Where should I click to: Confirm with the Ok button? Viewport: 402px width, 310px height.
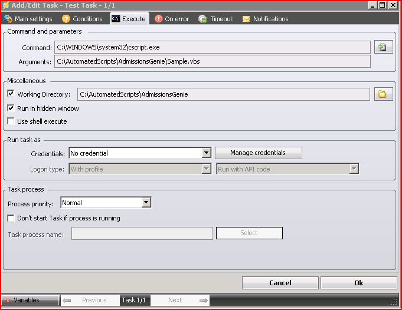(x=358, y=283)
